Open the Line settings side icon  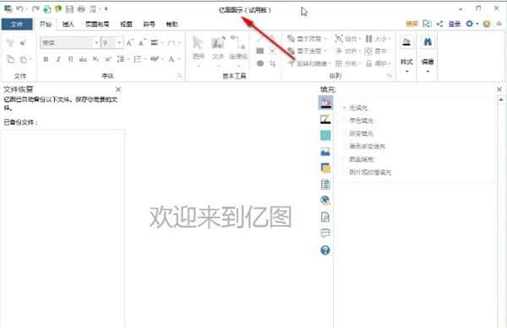click(x=325, y=120)
